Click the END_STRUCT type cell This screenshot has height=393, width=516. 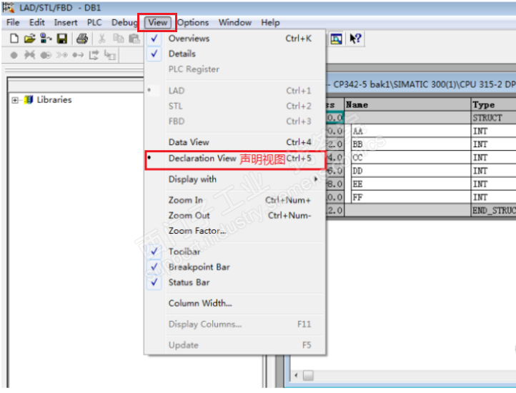click(x=493, y=210)
